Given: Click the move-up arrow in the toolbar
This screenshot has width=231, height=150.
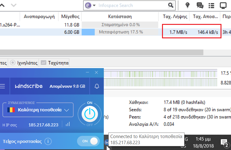Looking at the screenshot, I should click(x=2, y=6).
